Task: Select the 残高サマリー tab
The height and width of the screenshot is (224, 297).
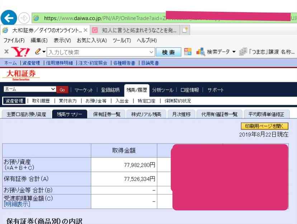Action: [70, 114]
